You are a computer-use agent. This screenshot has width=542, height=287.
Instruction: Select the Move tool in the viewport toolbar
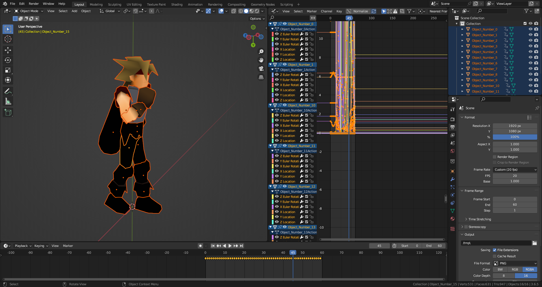[x=8, y=50]
